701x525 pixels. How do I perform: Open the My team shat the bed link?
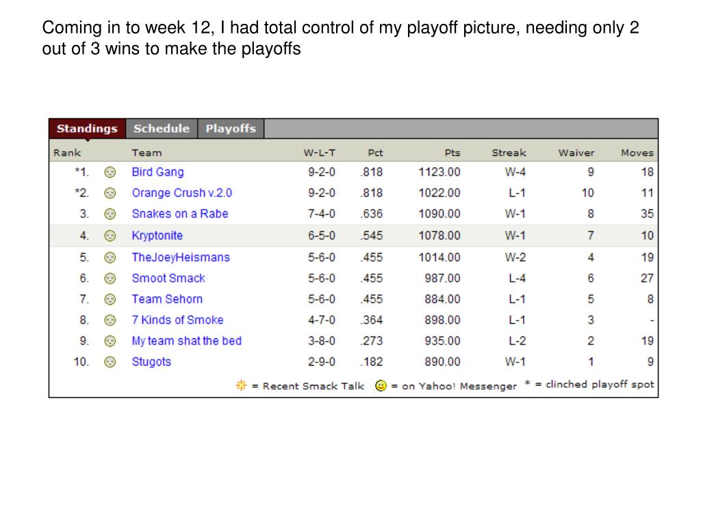pyautogui.click(x=186, y=341)
